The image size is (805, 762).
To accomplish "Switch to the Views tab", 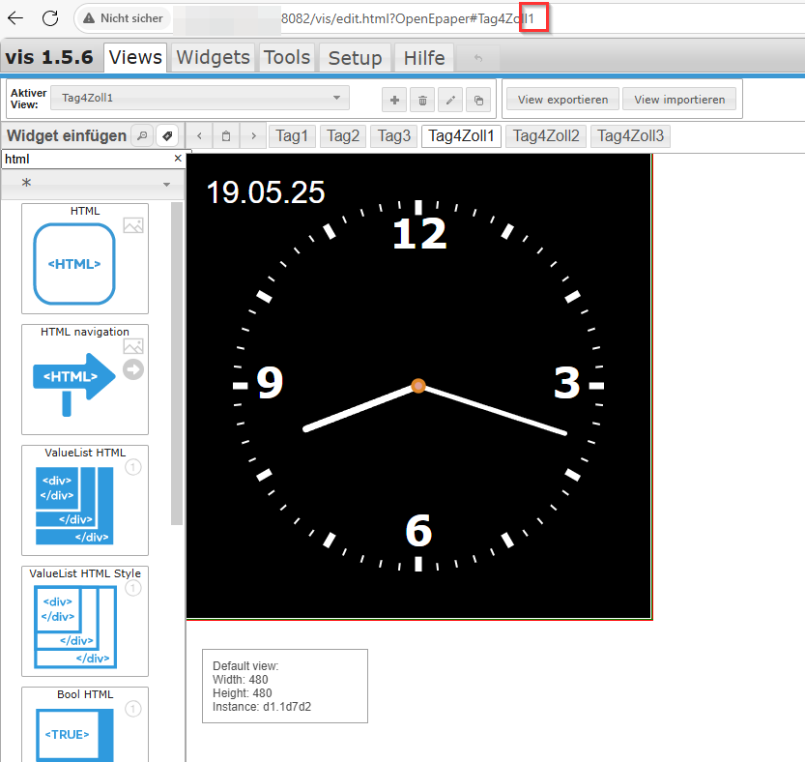I will 135,58.
